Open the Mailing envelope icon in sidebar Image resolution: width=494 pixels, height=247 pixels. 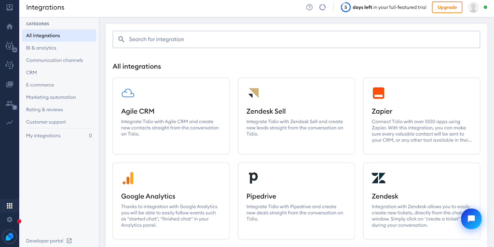click(x=10, y=84)
